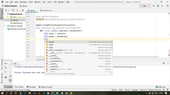Hide the Run tool window
The height and width of the screenshot is (95, 170).
point(168,63)
